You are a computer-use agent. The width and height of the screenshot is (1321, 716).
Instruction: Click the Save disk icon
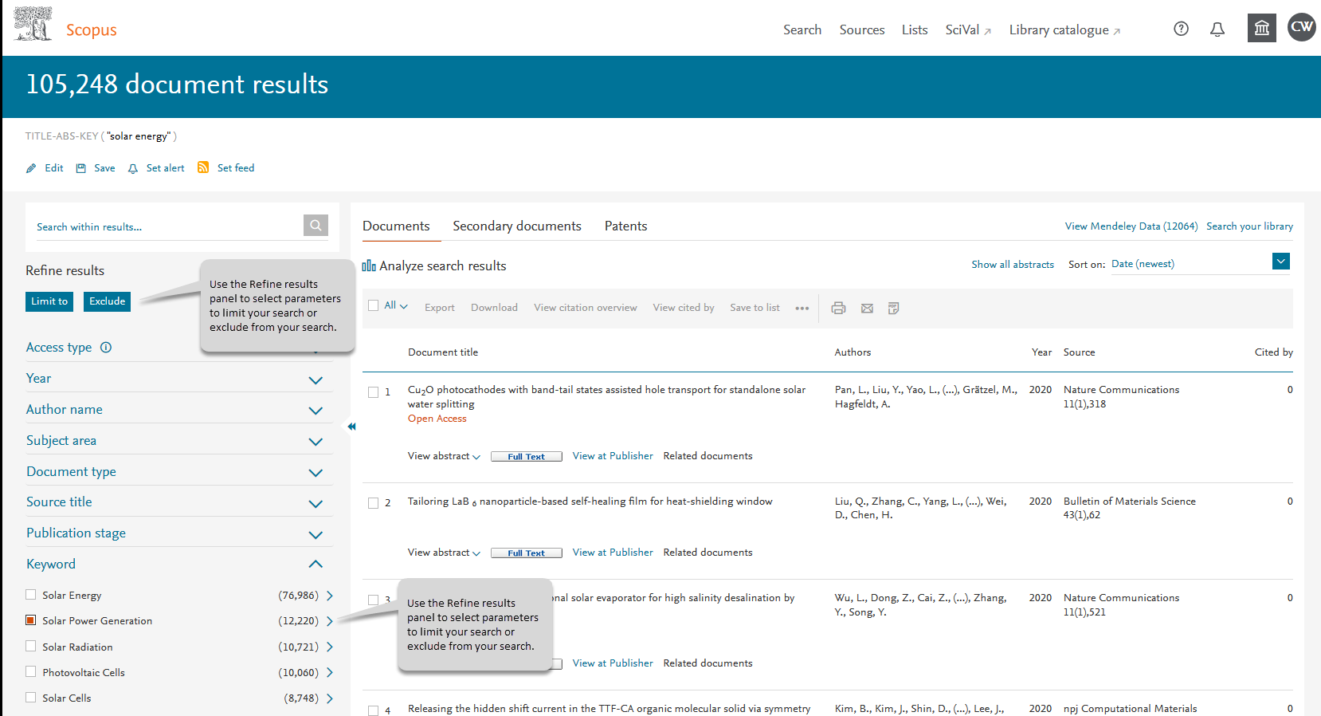pos(80,168)
